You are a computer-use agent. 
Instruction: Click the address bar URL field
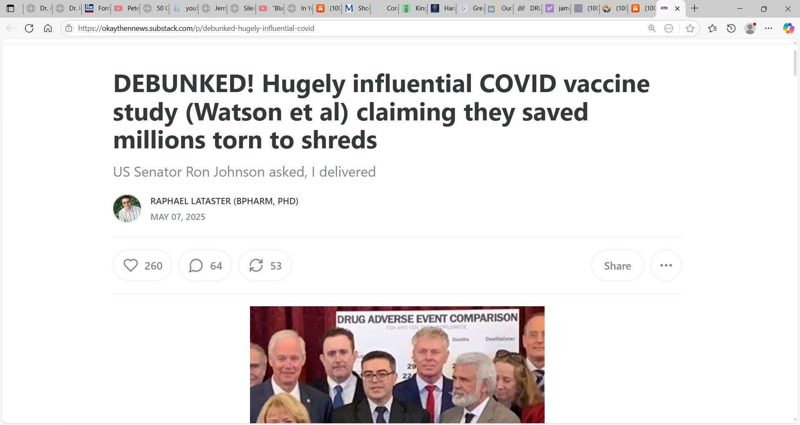coord(358,28)
